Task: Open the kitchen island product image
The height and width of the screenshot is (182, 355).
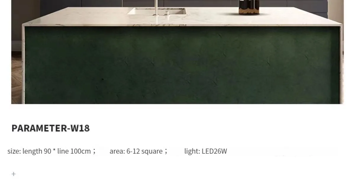Action: point(177,52)
